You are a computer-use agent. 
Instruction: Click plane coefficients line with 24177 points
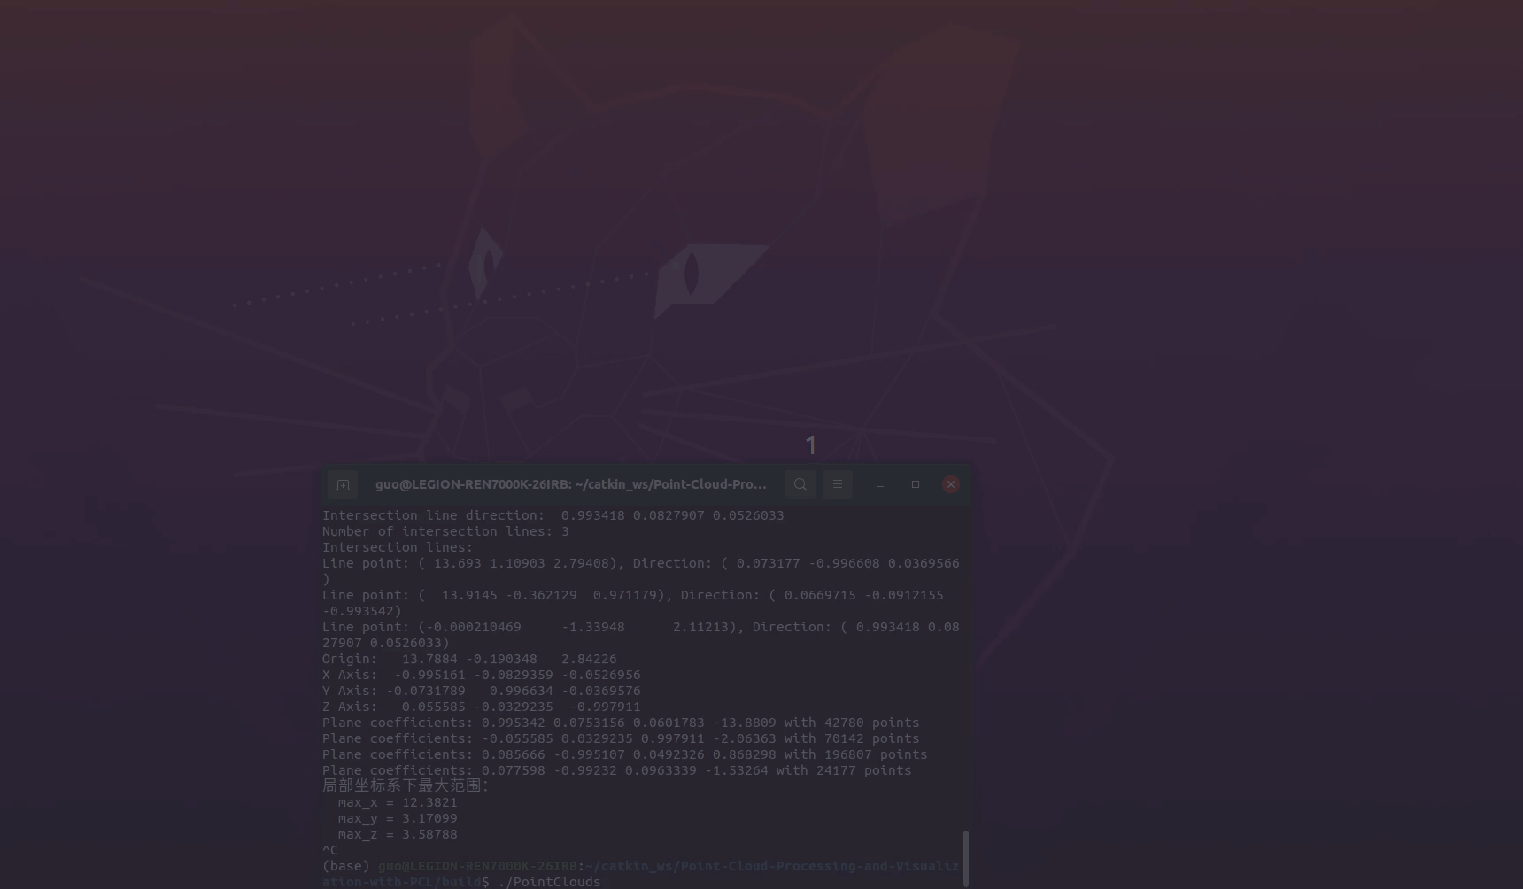tap(616, 770)
